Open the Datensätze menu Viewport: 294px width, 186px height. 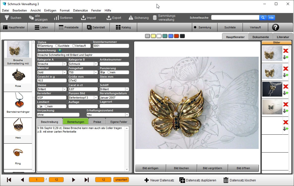click(x=80, y=10)
